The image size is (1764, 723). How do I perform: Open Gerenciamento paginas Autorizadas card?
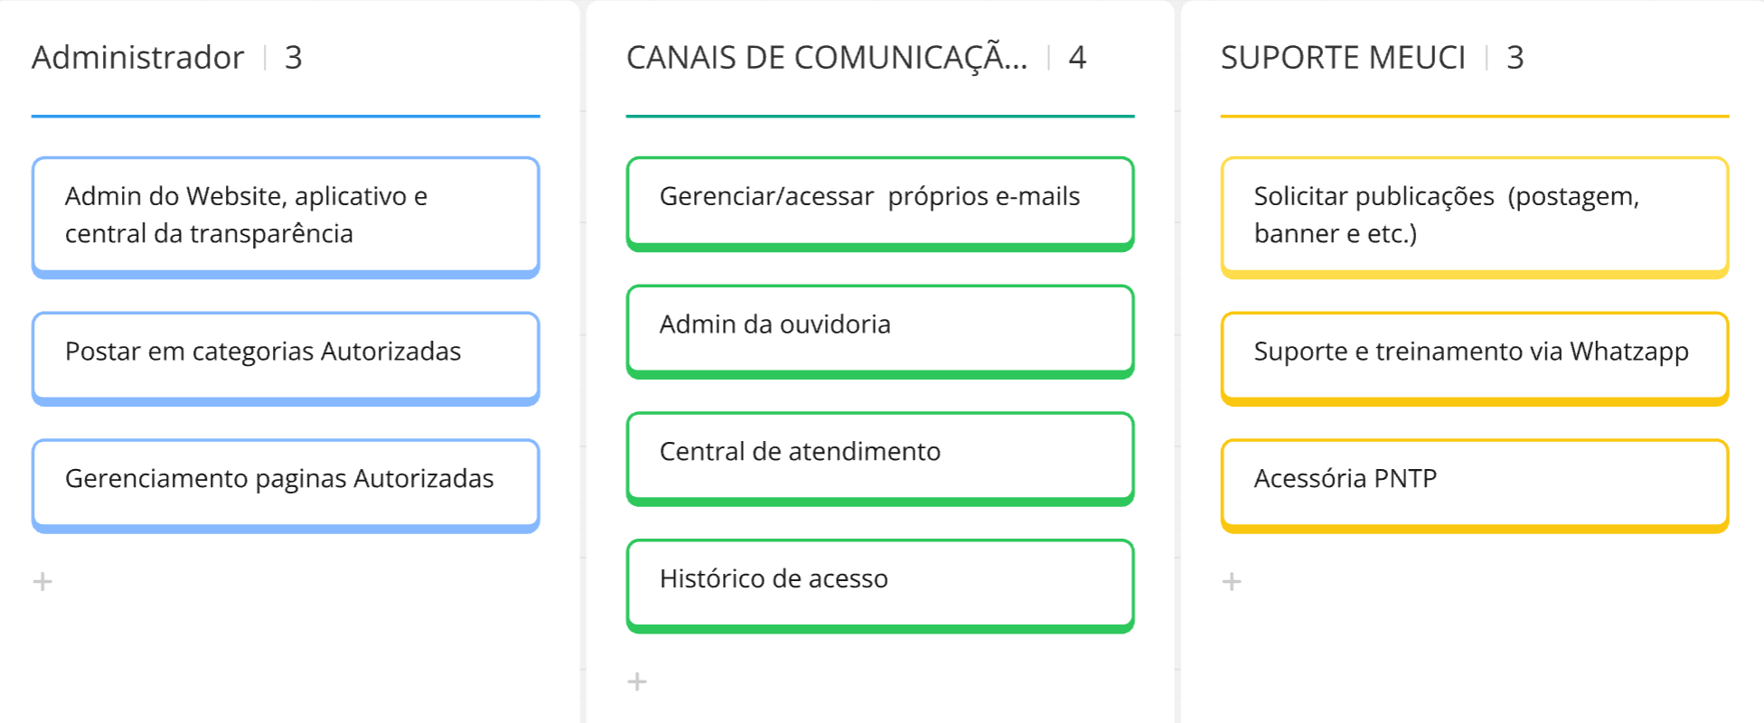(x=286, y=480)
